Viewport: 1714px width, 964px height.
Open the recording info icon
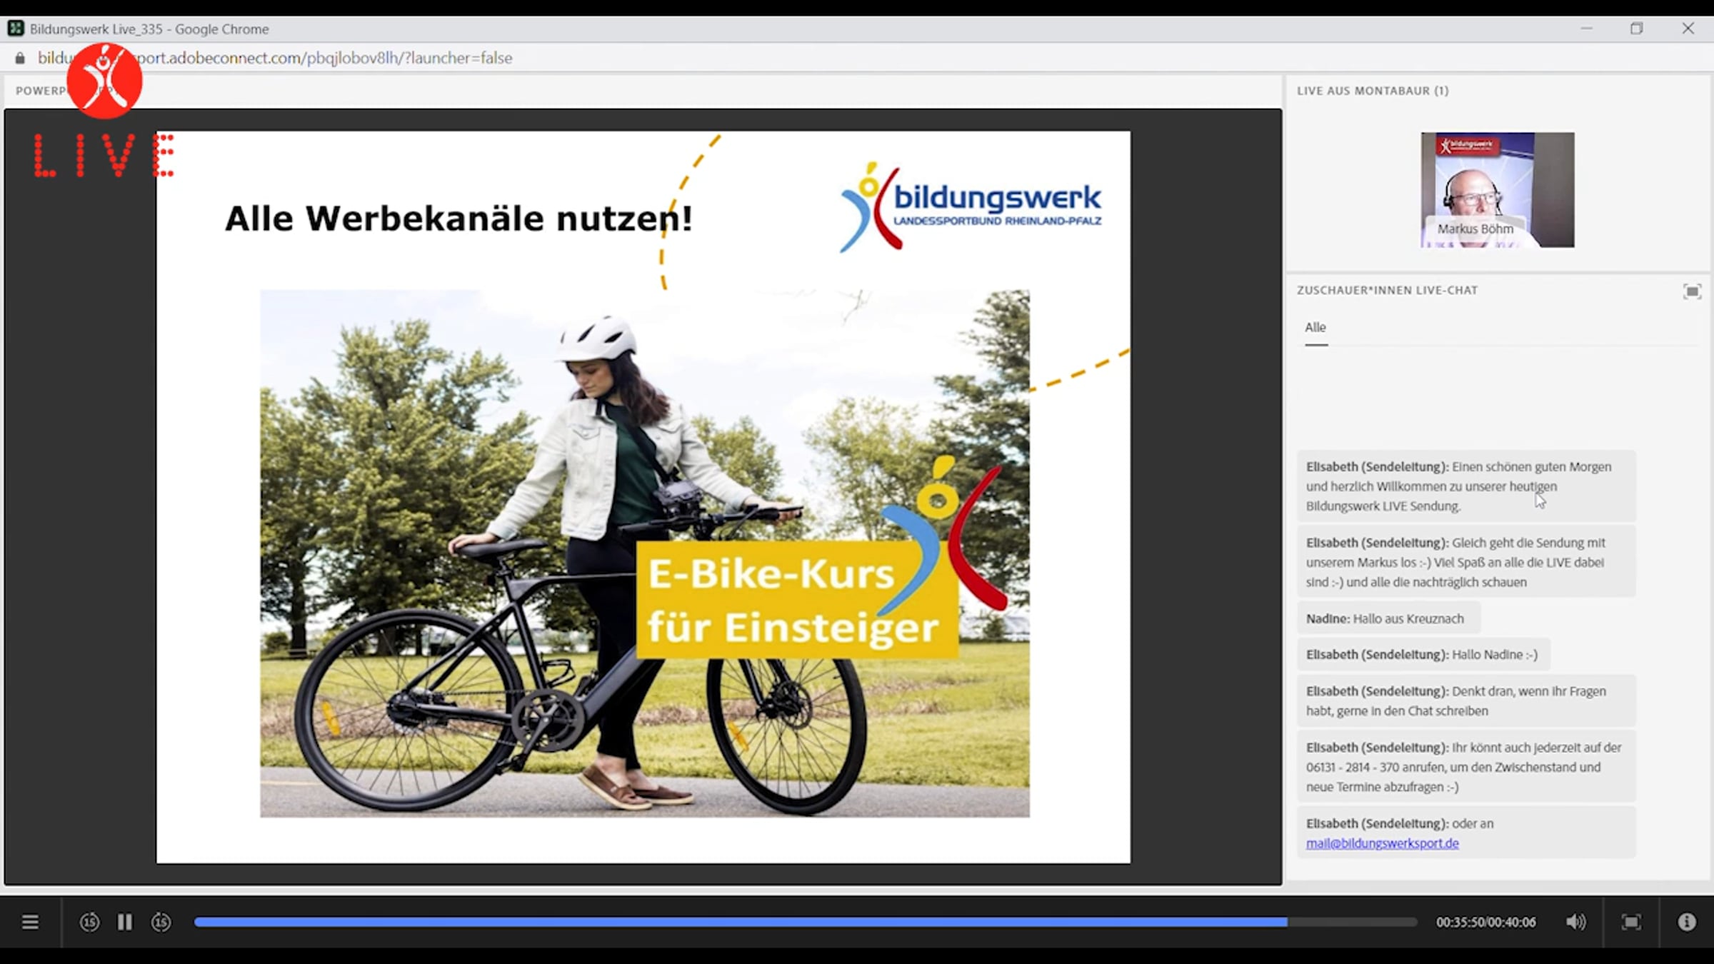coord(1687,922)
